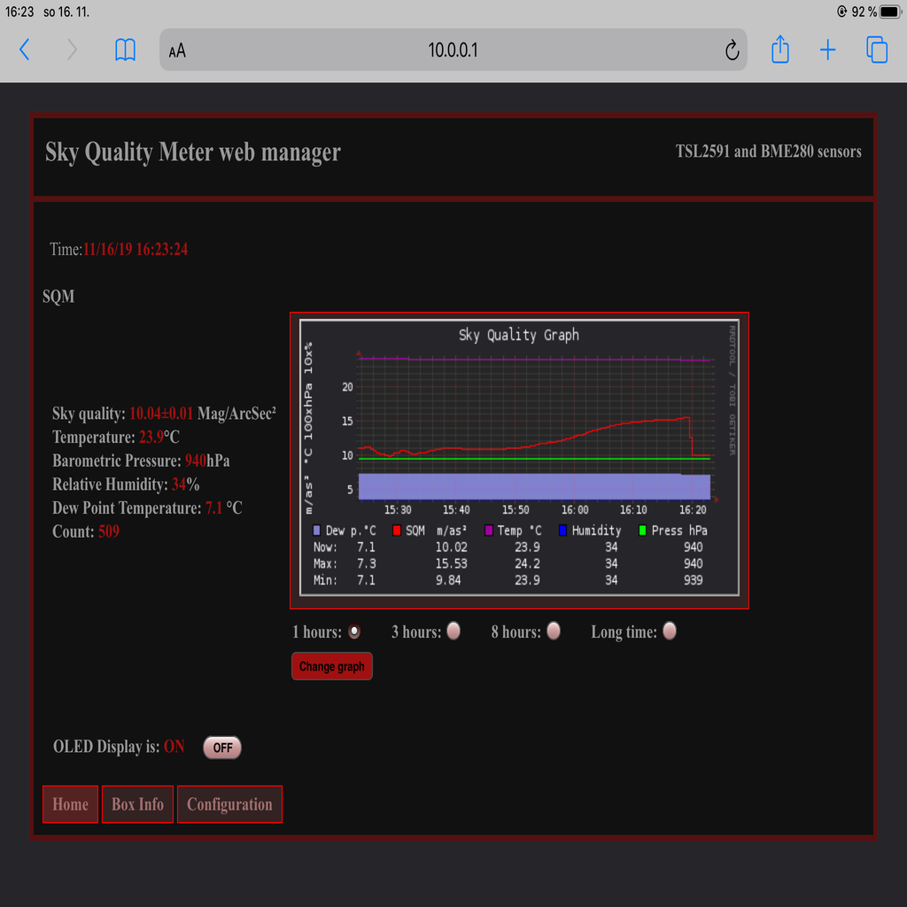Open a new browser tab

point(827,50)
